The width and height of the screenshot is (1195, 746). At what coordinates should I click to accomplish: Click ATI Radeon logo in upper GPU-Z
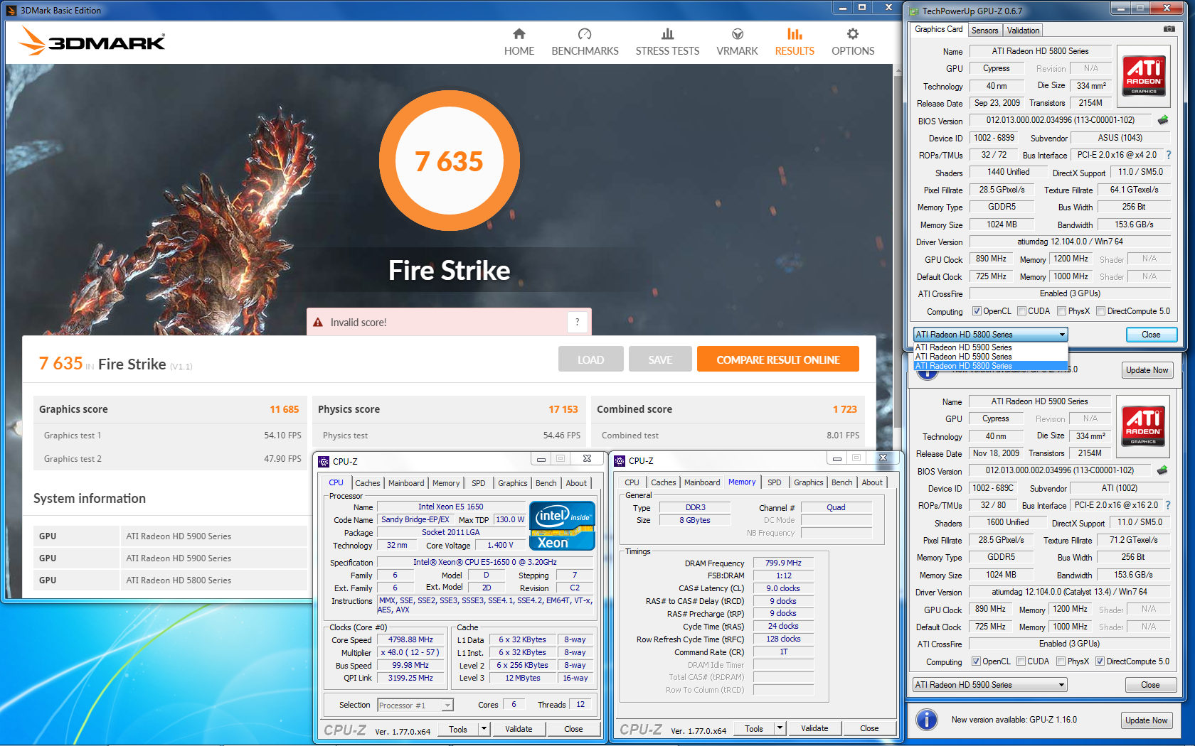[x=1144, y=76]
